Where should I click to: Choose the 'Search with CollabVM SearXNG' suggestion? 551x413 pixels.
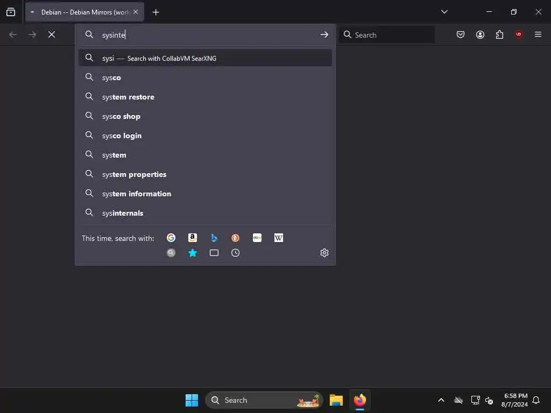pyautogui.click(x=205, y=58)
